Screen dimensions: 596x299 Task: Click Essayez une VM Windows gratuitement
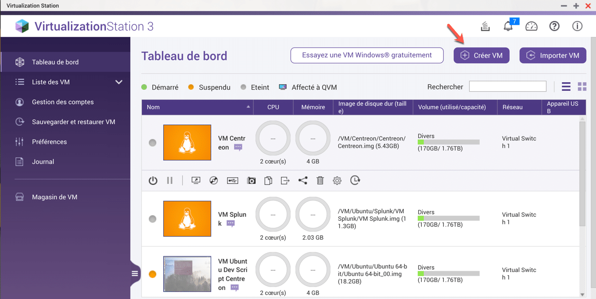[367, 55]
